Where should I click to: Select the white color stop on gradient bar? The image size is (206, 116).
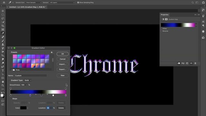[x=53, y=95]
